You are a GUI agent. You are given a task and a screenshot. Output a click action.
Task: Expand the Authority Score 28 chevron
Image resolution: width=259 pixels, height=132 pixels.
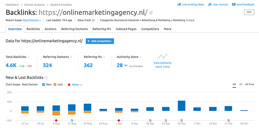pyautogui.click(x=126, y=65)
